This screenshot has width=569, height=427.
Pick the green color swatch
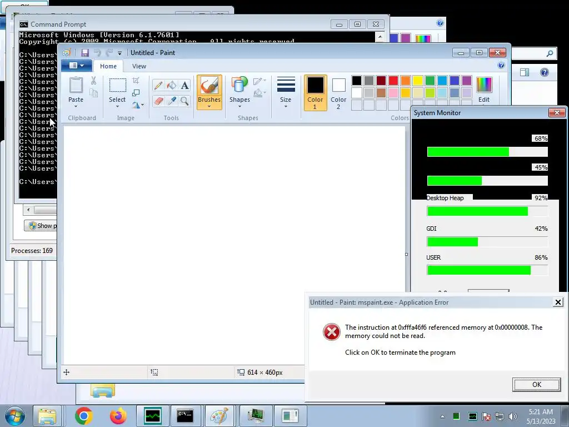[430, 80]
